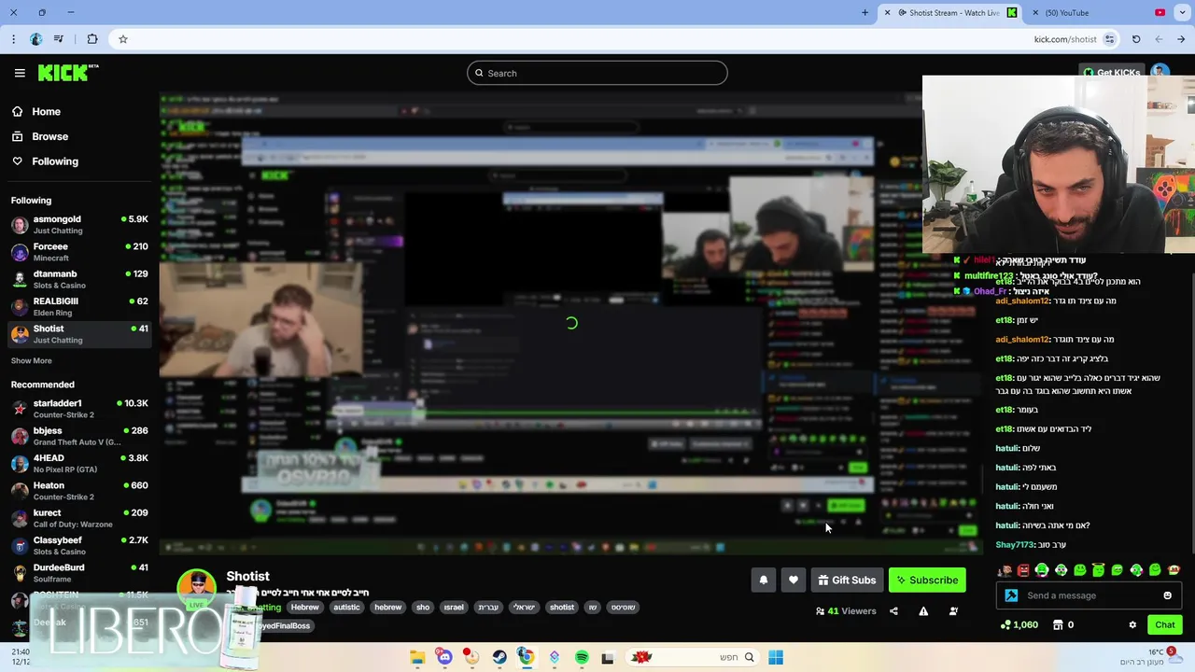Open dtanmanb channel in sidebar
This screenshot has width=1195, height=672.
tap(79, 279)
